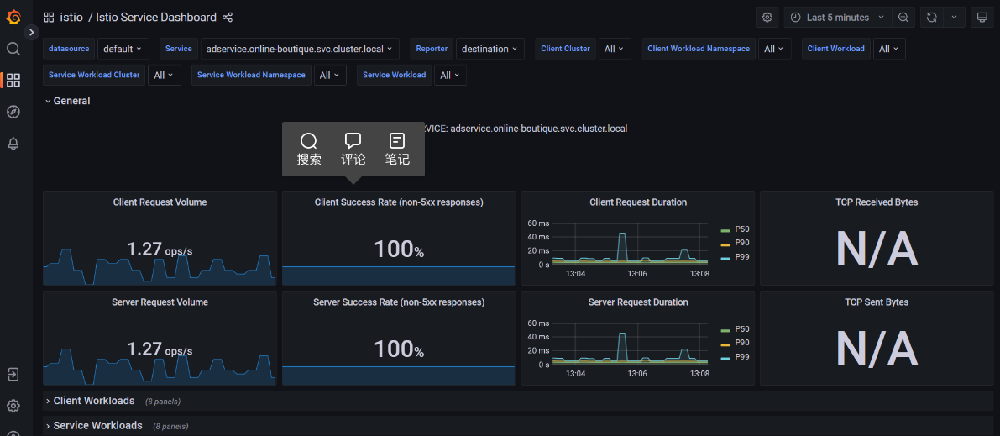
Task: Open the Explore compass icon
Action: pos(13,112)
